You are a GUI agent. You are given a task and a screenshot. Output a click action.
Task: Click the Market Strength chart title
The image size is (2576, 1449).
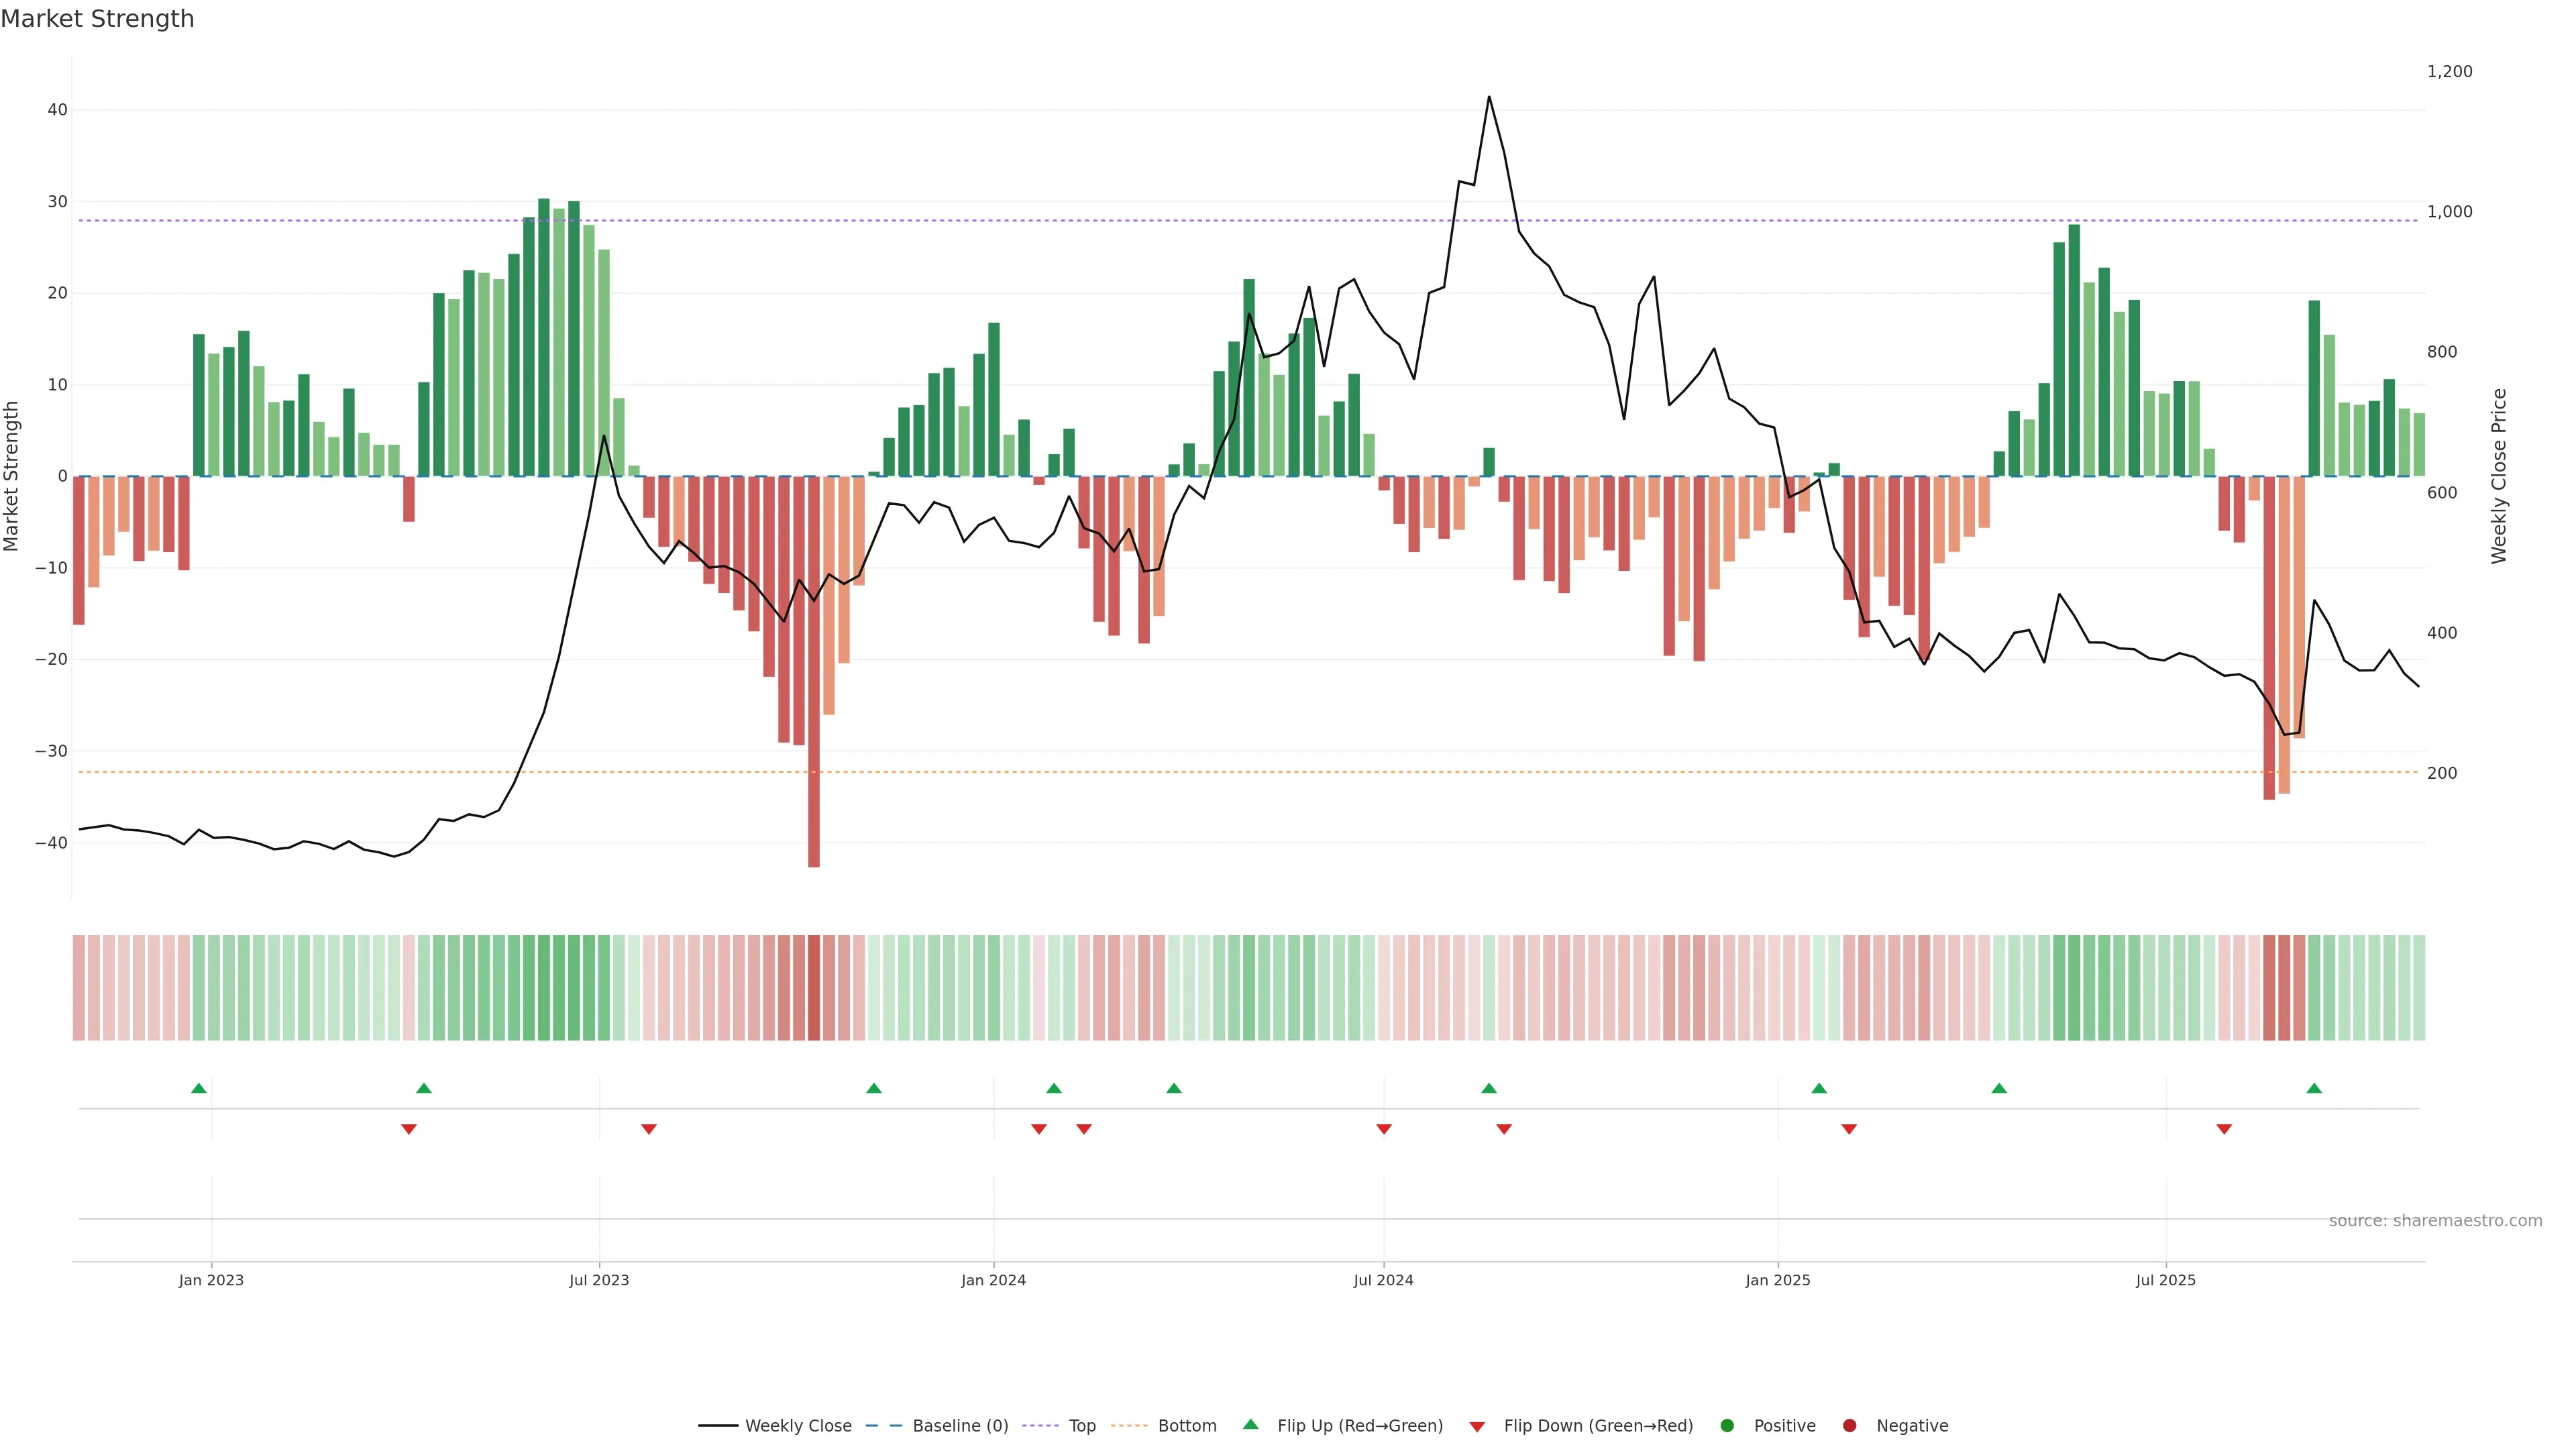coord(97,19)
